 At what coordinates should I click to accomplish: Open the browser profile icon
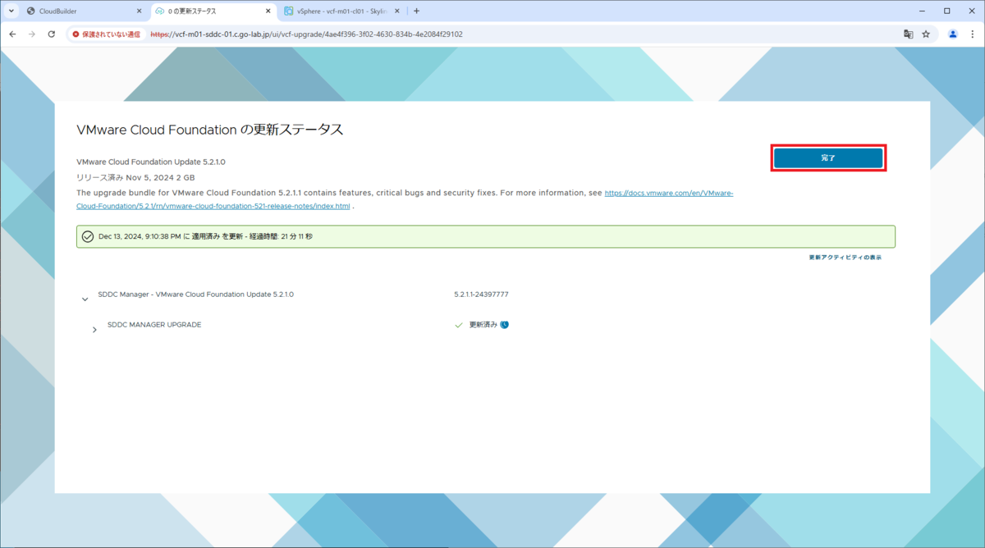point(953,34)
